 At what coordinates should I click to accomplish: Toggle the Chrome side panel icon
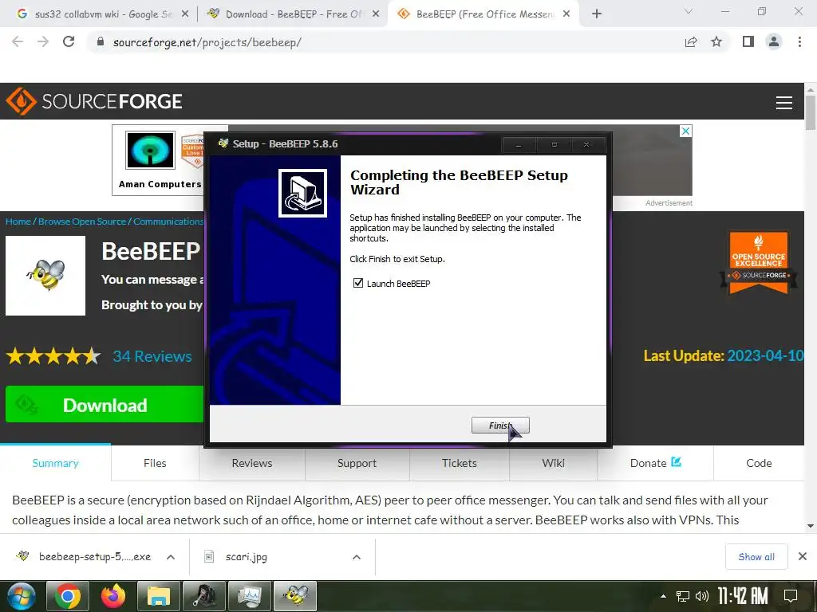pyautogui.click(x=748, y=41)
